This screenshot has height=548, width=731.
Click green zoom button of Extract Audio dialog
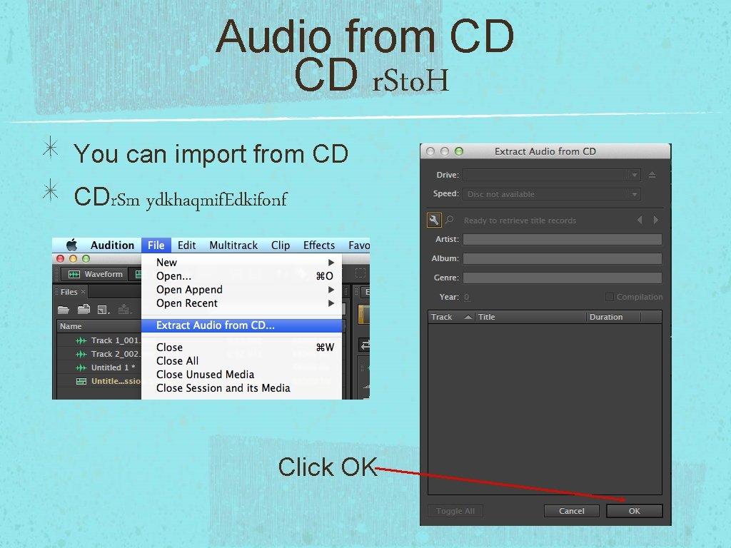[x=459, y=151]
